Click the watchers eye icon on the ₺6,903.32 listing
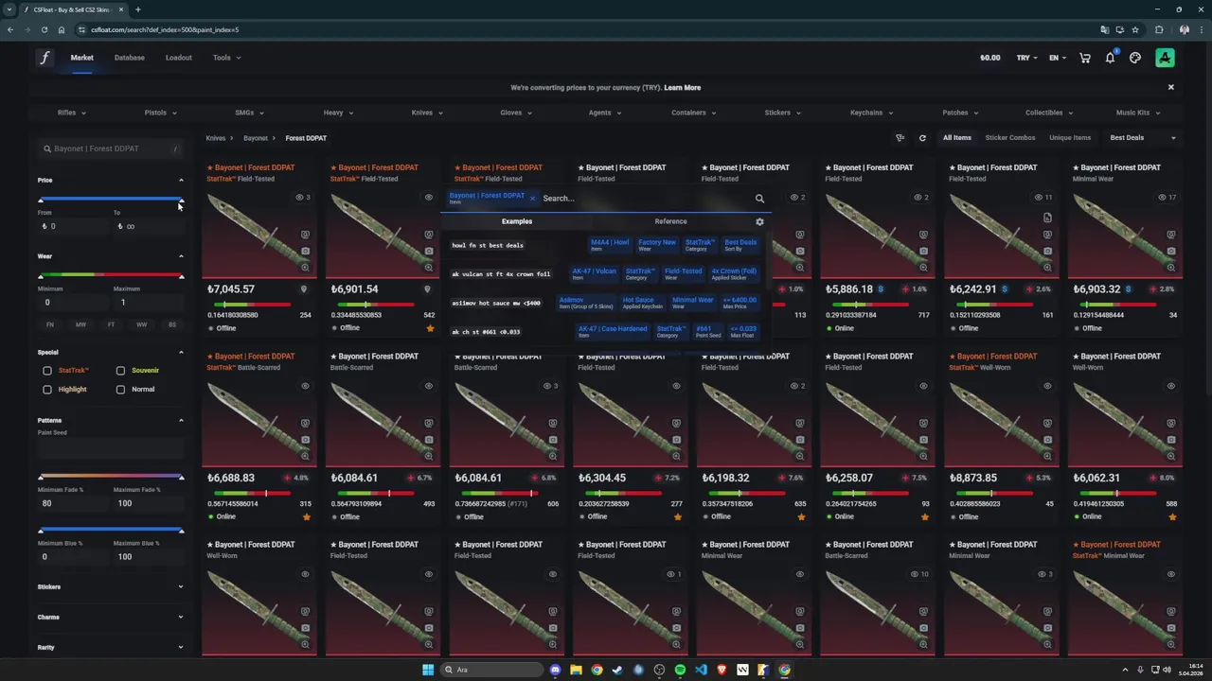The image size is (1212, 681). pos(1162,198)
